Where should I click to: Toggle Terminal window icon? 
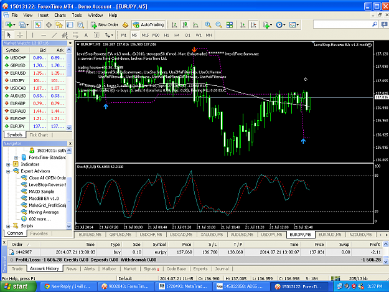click(70, 25)
